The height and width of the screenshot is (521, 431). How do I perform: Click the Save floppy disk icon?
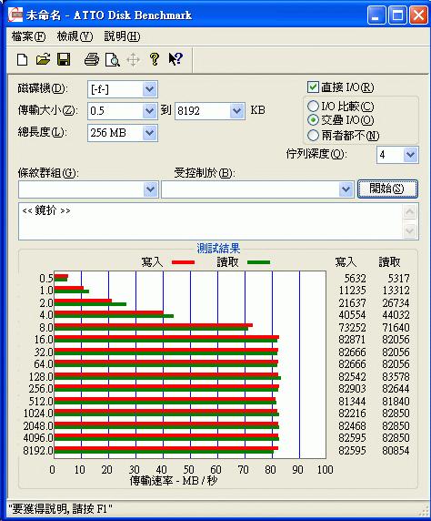64,59
